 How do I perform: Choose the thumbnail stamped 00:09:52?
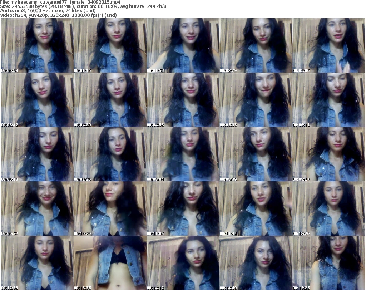[37, 208]
